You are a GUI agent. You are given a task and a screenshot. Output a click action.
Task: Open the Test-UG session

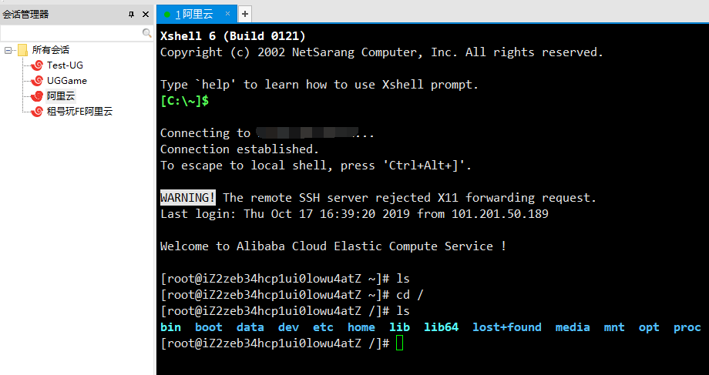point(65,65)
